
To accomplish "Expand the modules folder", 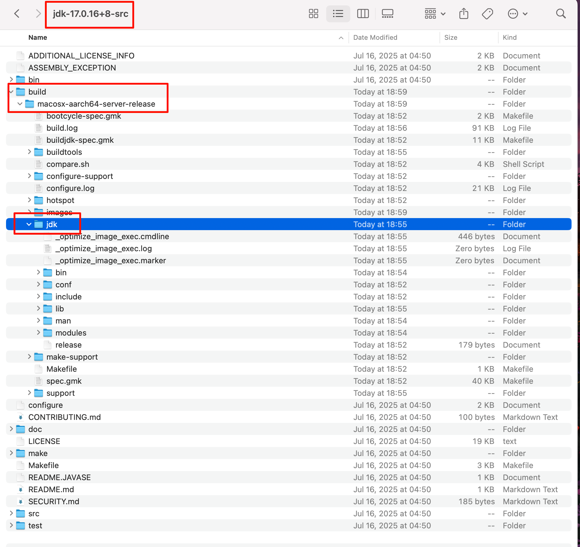I will click(38, 333).
